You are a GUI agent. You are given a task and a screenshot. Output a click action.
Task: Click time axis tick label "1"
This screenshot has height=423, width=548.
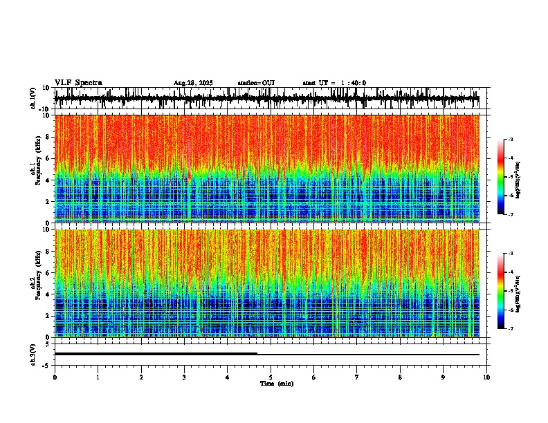(x=98, y=377)
